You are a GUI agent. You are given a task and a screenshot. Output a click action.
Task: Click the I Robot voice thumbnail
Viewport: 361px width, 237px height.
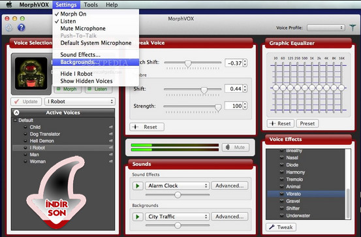point(31,74)
